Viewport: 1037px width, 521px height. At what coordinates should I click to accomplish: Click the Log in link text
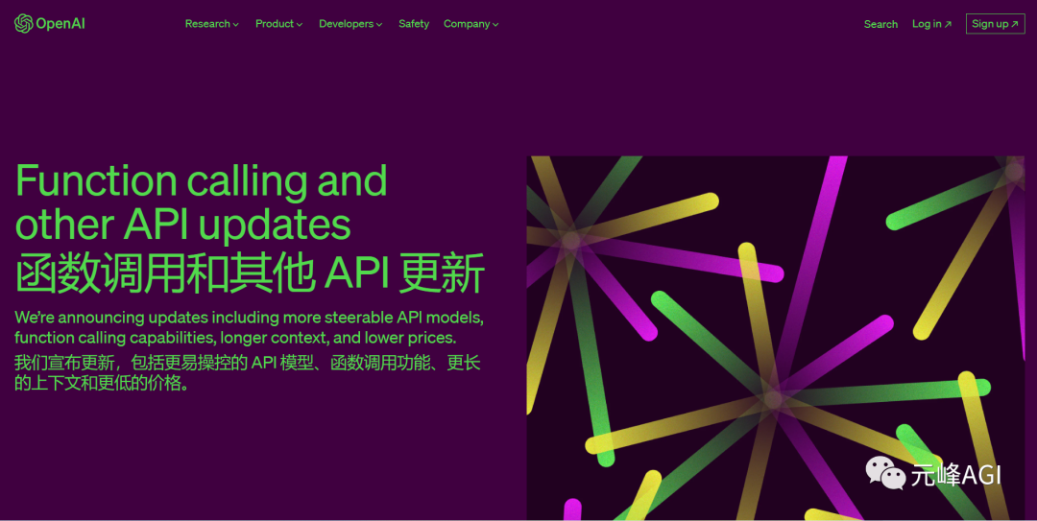[927, 24]
